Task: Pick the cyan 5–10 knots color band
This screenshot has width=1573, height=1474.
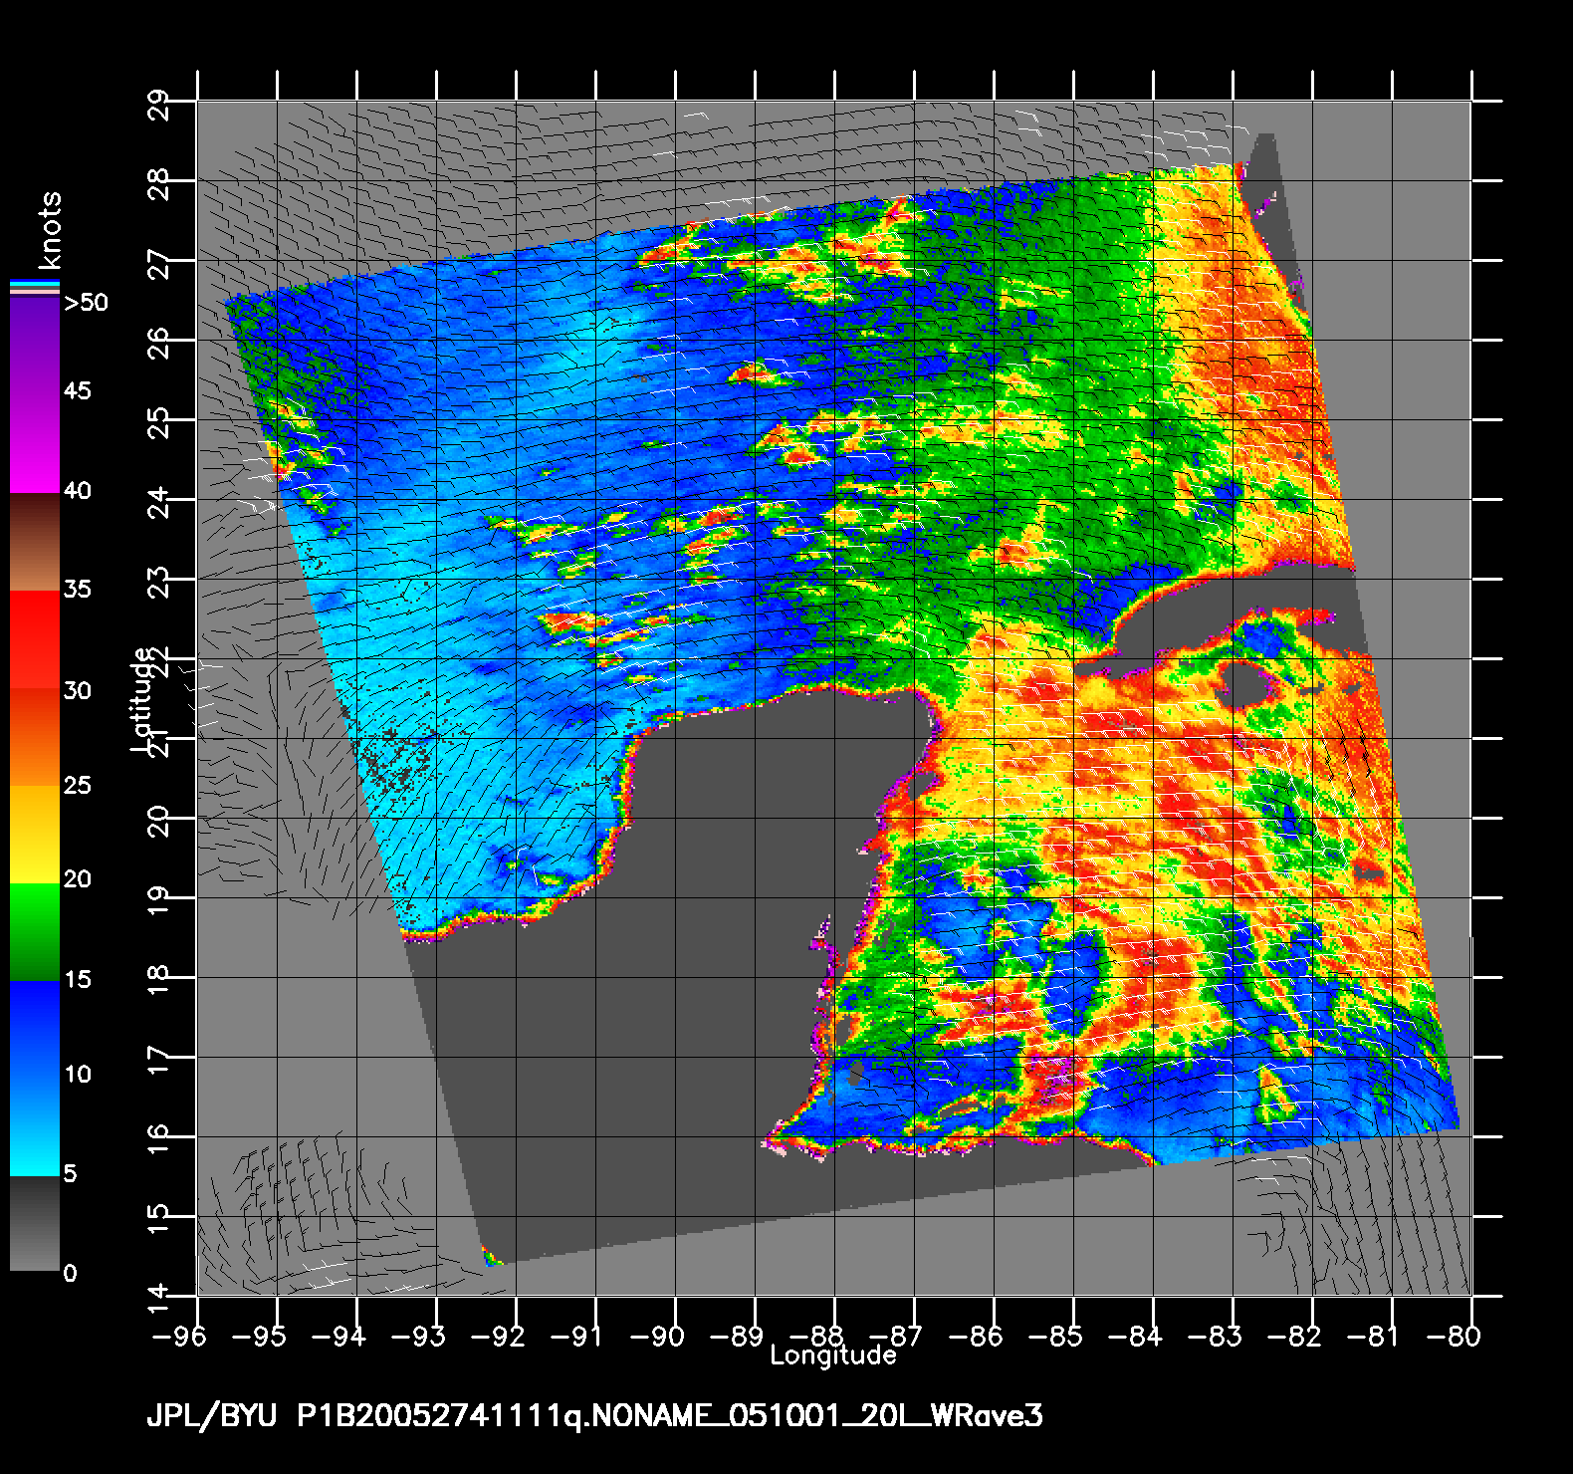Action: [35, 1127]
